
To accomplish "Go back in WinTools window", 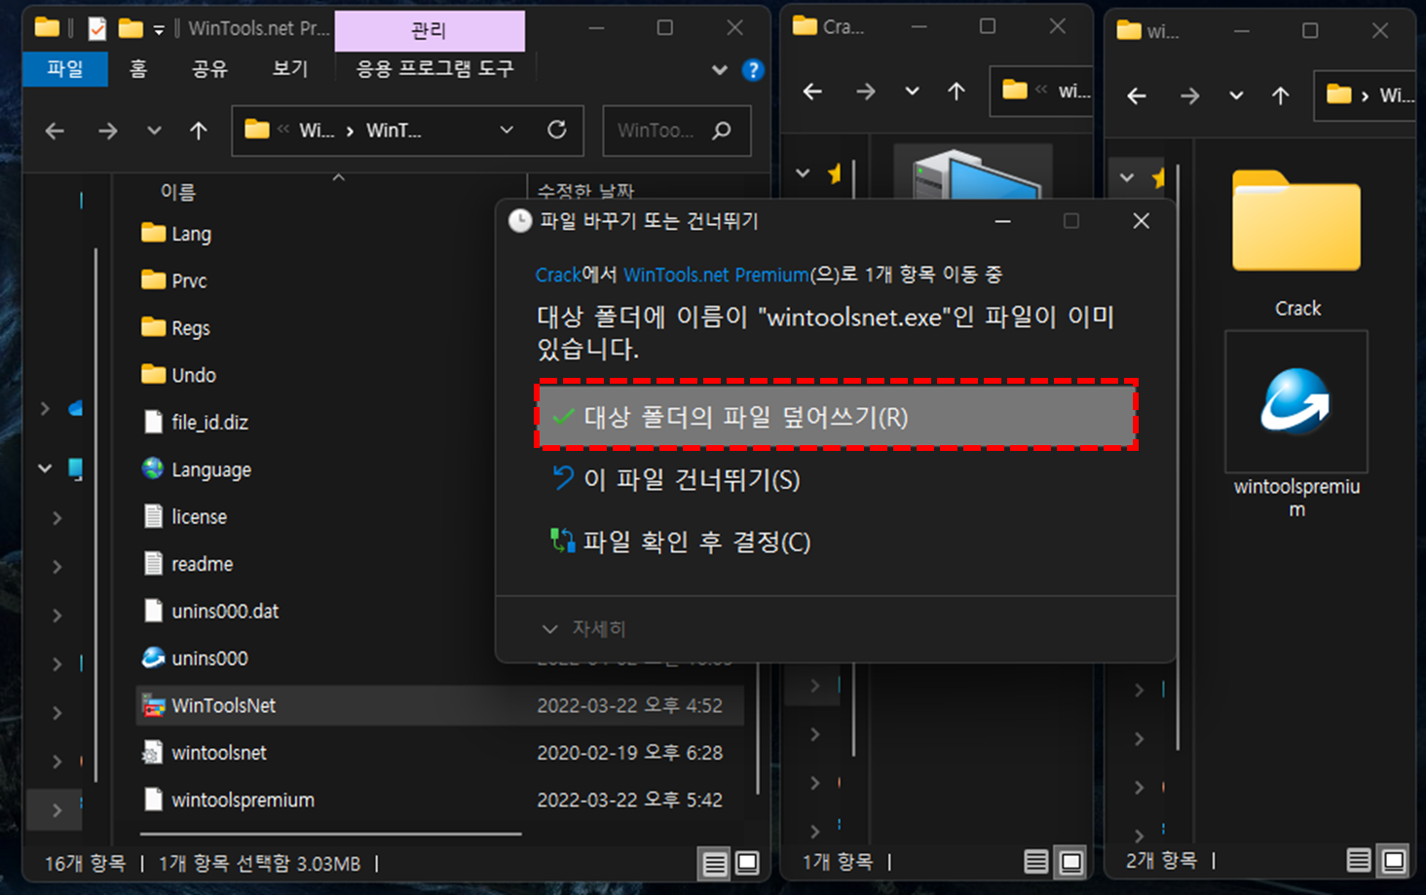I will 55,131.
